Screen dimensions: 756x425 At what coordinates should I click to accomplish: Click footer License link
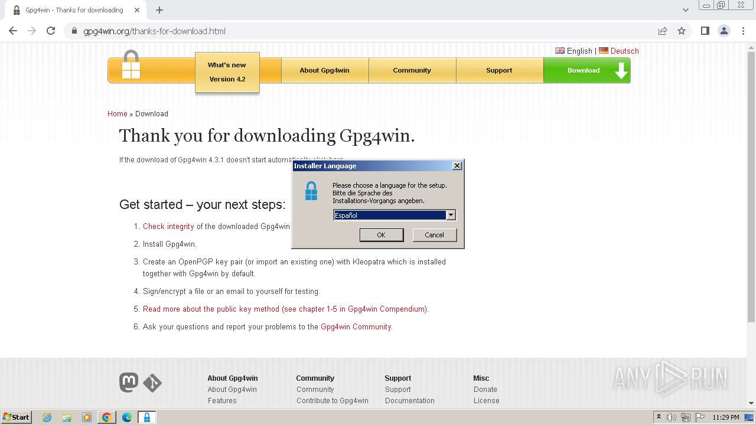(487, 401)
